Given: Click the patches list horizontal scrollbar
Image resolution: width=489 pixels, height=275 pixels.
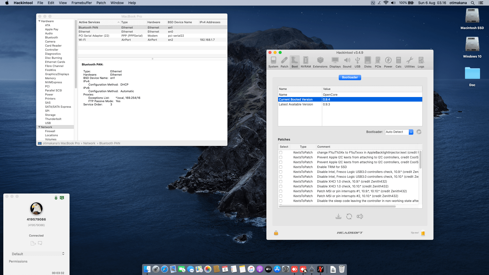Looking at the screenshot, I should 337,207.
